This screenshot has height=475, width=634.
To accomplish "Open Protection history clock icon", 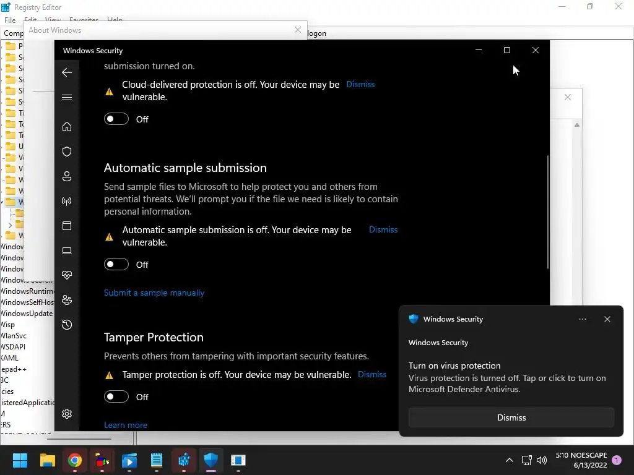I will pyautogui.click(x=67, y=325).
